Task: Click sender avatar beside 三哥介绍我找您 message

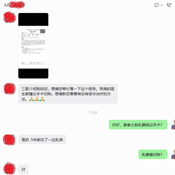Action: click(10, 89)
